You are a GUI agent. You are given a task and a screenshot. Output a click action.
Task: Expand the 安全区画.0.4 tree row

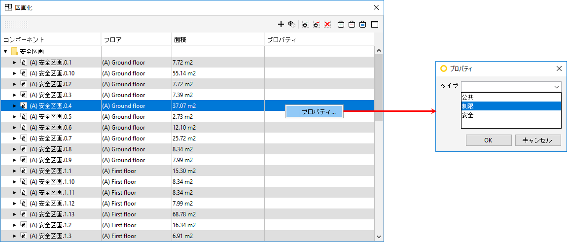(x=14, y=106)
